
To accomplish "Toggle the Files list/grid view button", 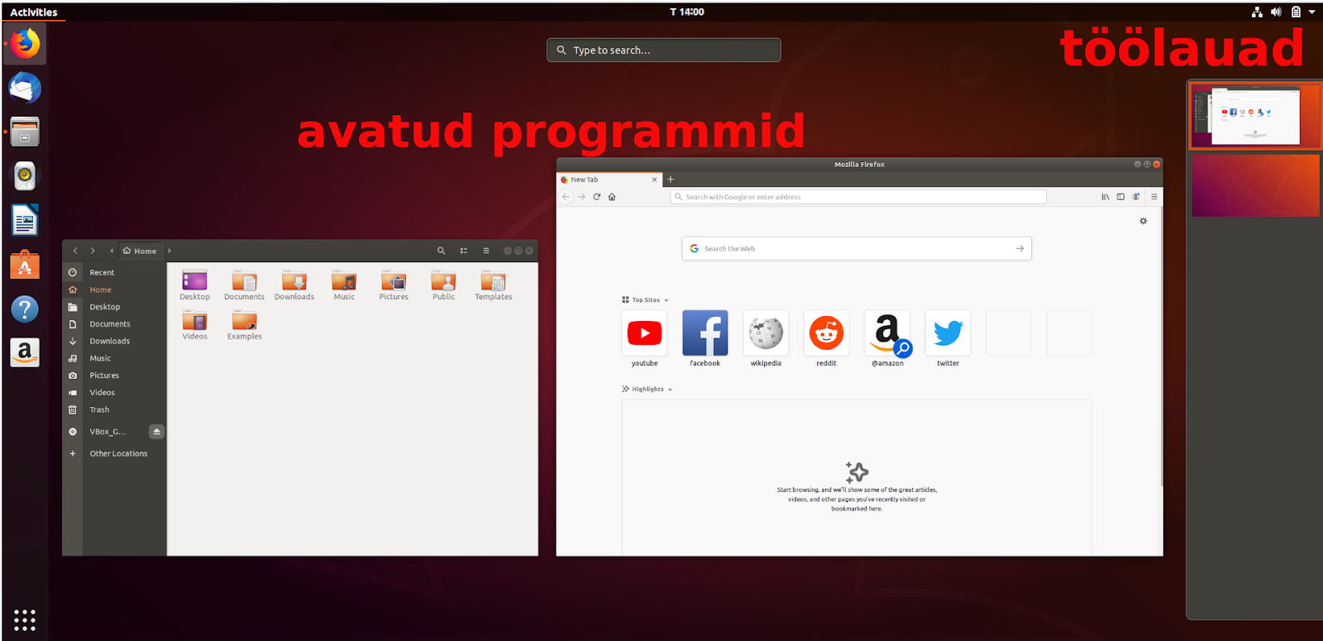I will (464, 251).
